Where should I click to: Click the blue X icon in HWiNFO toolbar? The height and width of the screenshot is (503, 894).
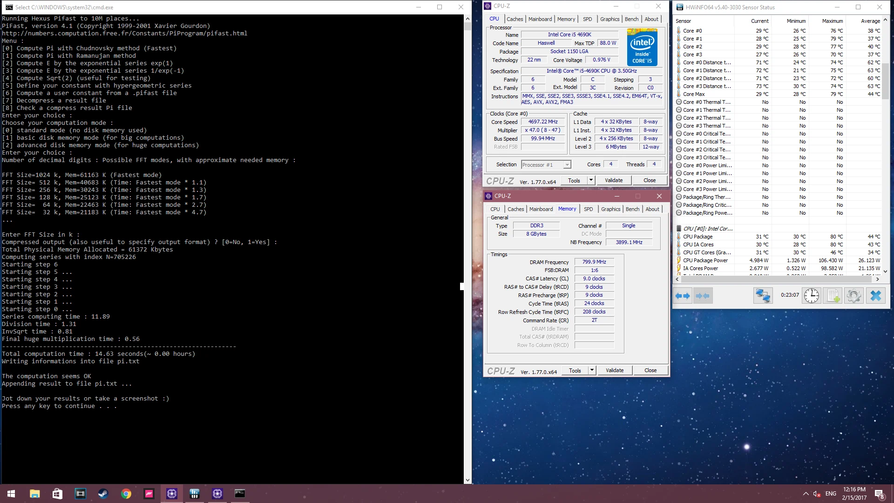pos(875,296)
